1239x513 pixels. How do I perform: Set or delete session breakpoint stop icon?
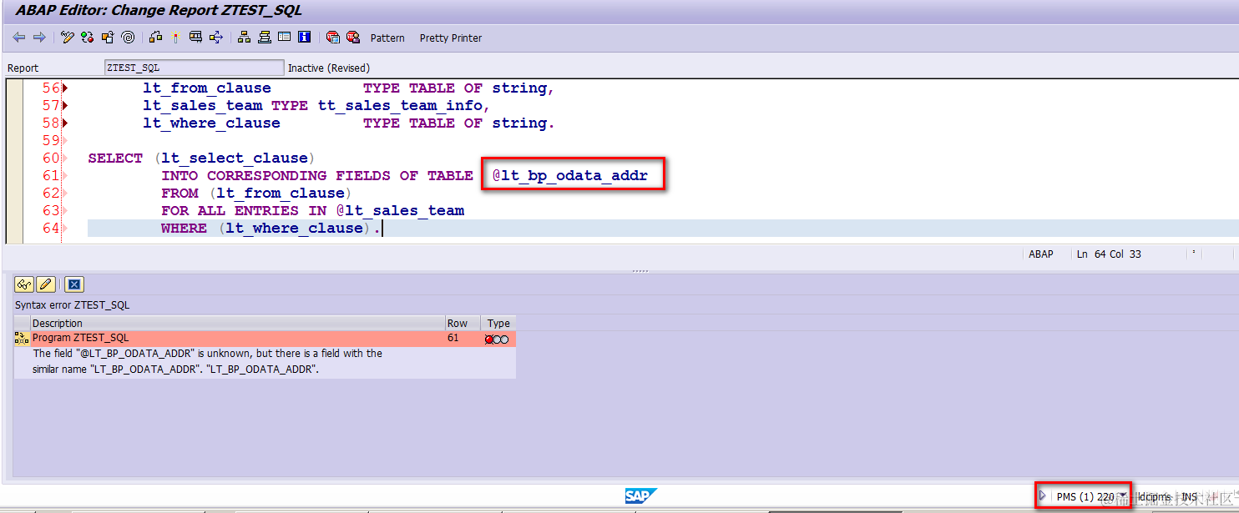pyautogui.click(x=333, y=38)
